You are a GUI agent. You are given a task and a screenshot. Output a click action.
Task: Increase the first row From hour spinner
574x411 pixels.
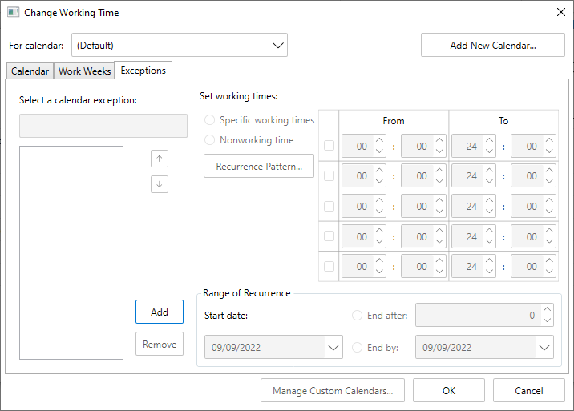(380, 140)
